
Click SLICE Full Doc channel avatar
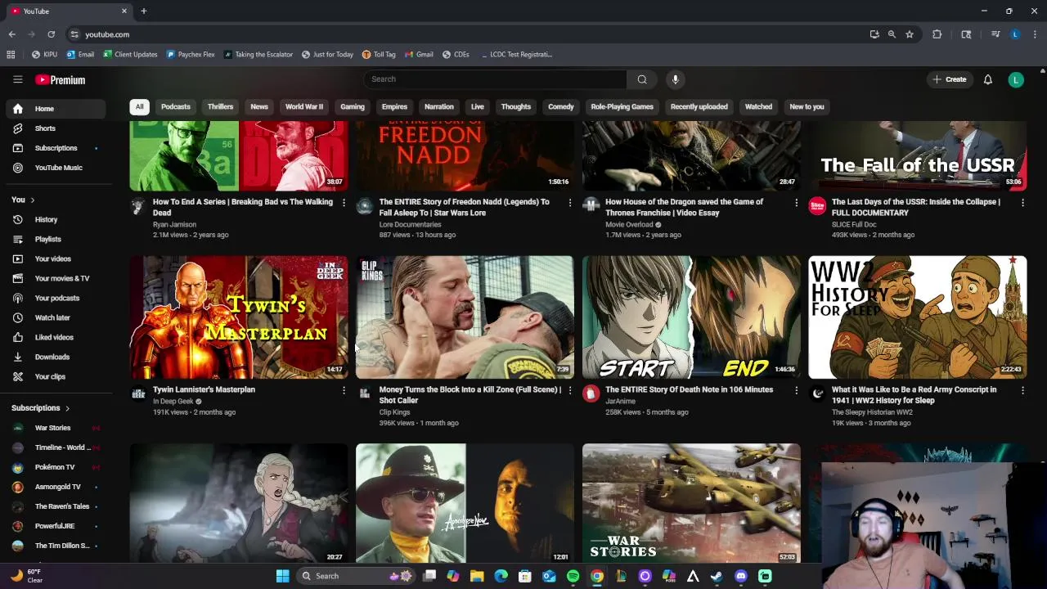coord(817,205)
